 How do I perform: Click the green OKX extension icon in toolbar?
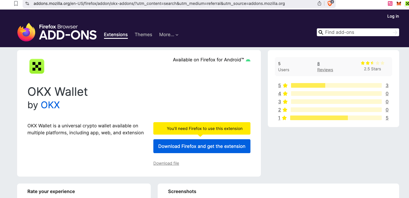point(407,3)
